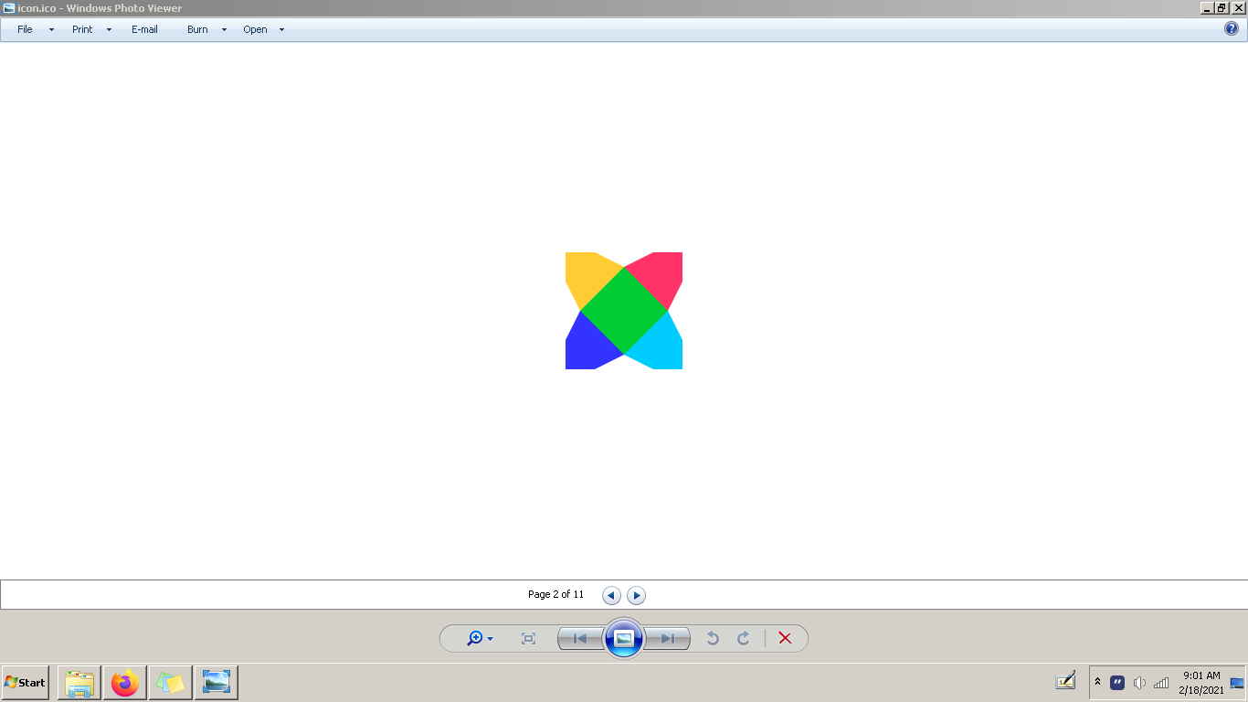
Task: Click the actual size fit icon
Action: (x=528, y=638)
